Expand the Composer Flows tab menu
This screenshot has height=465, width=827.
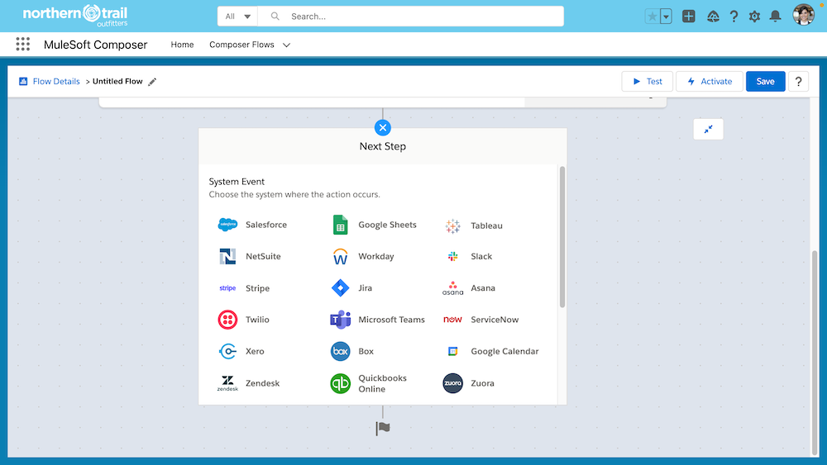pyautogui.click(x=286, y=45)
